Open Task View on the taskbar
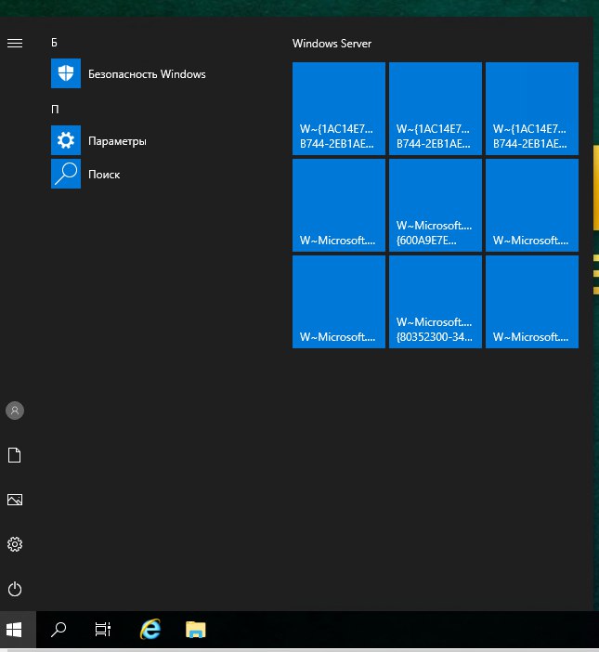Screen dimensions: 599x652 tap(103, 629)
